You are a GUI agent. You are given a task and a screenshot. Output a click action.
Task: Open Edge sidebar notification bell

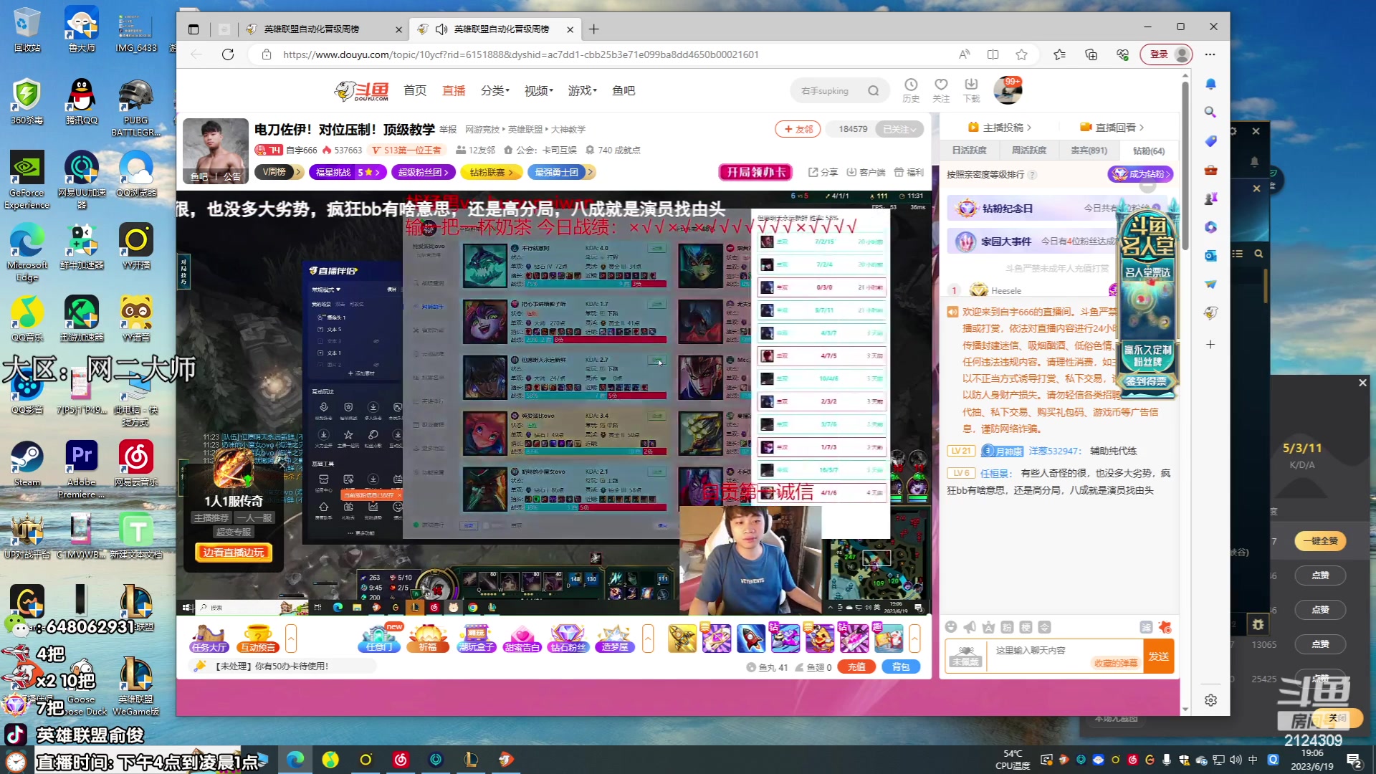coord(1210,84)
